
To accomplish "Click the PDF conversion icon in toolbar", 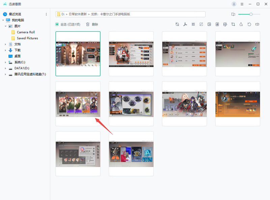I will click(x=185, y=24).
